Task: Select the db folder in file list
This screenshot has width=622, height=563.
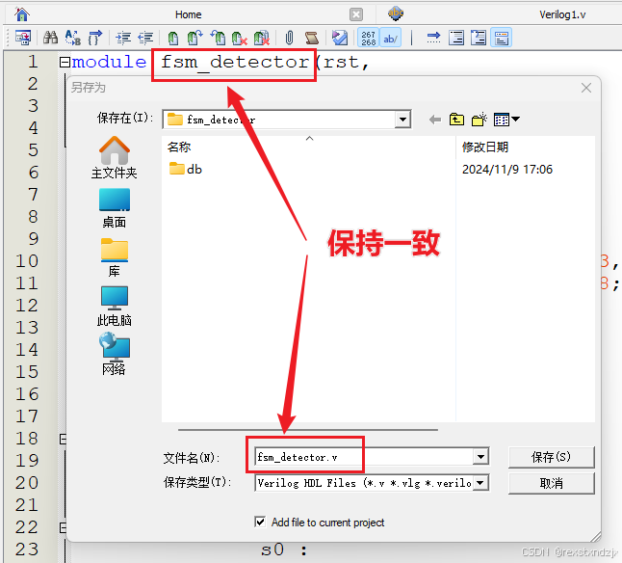Action: pos(185,169)
